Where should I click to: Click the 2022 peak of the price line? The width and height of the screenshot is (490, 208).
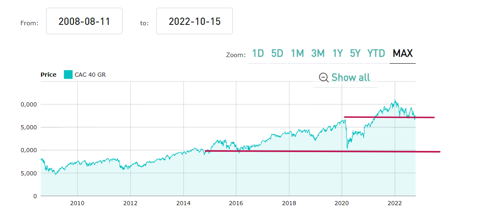point(395,100)
